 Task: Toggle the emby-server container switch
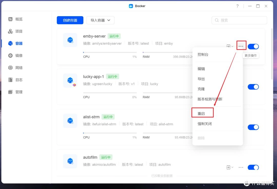253,46
